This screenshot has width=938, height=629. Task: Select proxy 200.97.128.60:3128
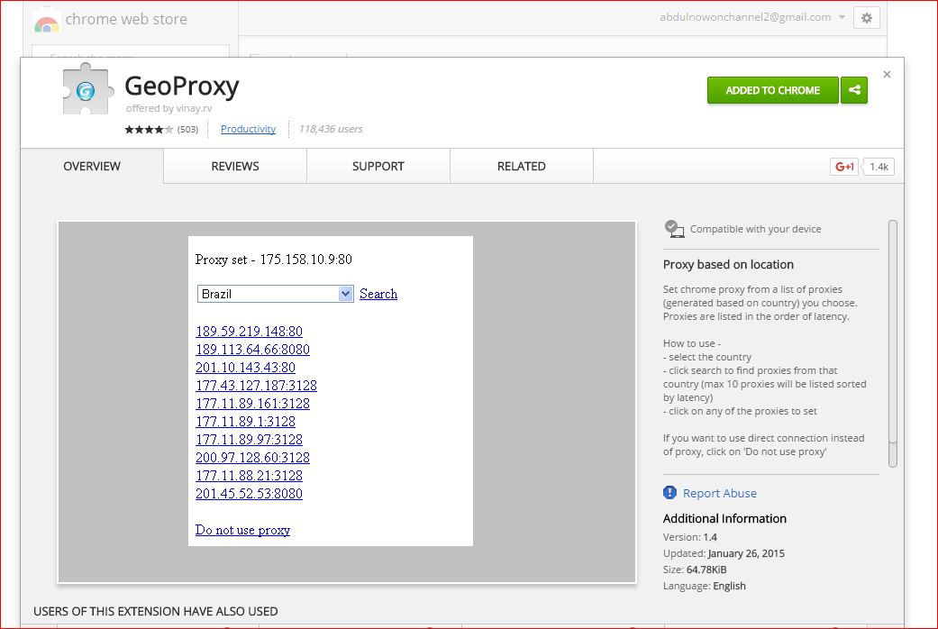coord(252,457)
